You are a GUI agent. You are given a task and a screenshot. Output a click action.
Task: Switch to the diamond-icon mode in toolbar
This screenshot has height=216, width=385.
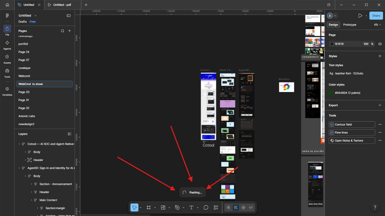pyautogui.click(x=243, y=208)
